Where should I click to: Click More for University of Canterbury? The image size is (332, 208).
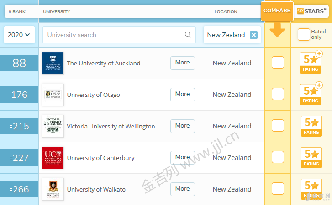tap(183, 158)
